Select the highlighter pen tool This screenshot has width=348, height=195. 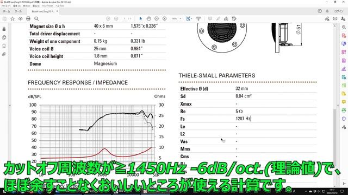(x=218, y=19)
